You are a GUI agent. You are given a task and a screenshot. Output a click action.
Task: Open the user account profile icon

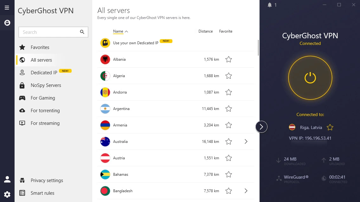[7, 180]
